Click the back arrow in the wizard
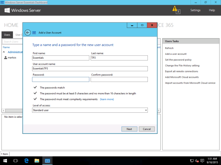Image resolution: width=221 pixels, height=165 pixels. (28, 32)
